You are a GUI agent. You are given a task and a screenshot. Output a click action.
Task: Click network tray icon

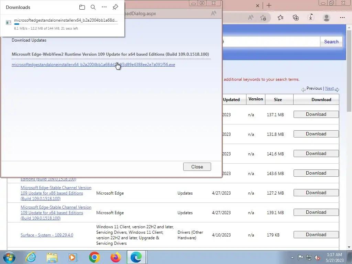(309, 257)
